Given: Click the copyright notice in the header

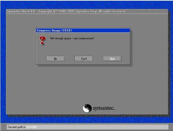Looking at the screenshot, I should pos(82,11).
